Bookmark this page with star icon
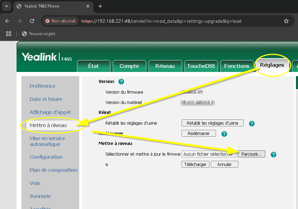 click(286, 21)
